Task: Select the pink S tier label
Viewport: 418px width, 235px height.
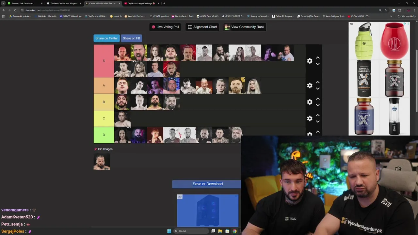Action: [104, 61]
